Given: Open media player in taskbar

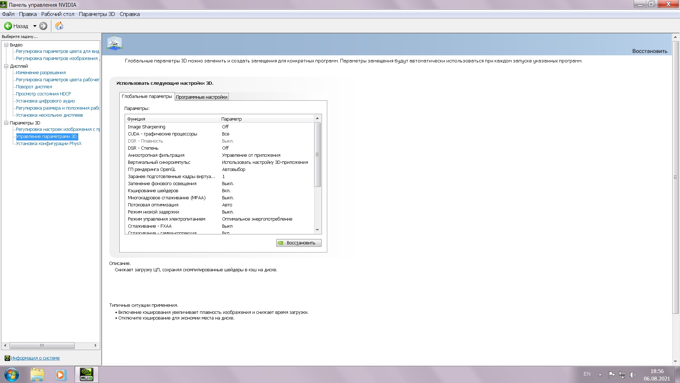Looking at the screenshot, I should (x=61, y=374).
